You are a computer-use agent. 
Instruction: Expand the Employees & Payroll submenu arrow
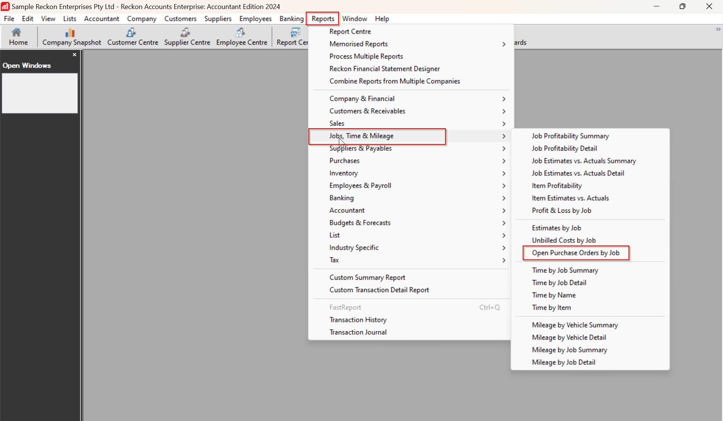pos(504,185)
